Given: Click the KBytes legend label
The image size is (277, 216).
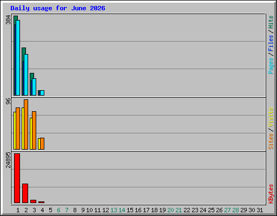Looking at the screenshot, I should pos(271,194).
